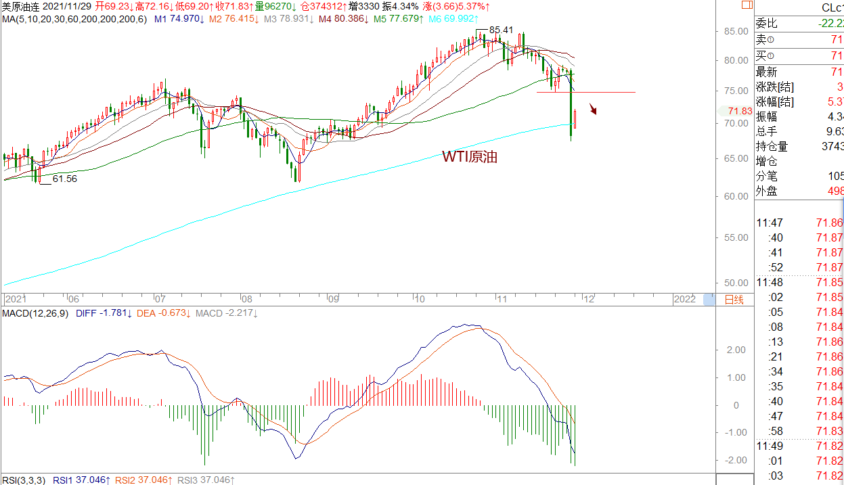Click the RSI3 37.046 value
Image resolution: width=844 pixels, height=485 pixels.
pyautogui.click(x=206, y=480)
